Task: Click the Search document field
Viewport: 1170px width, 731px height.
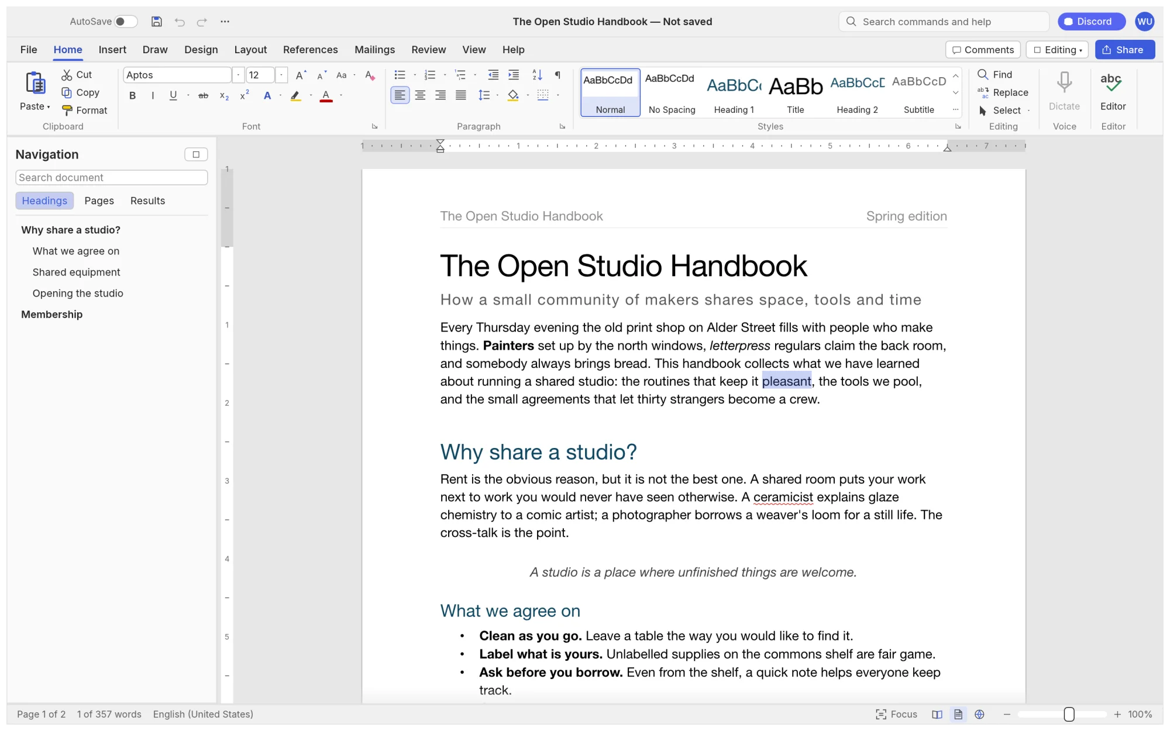Action: click(x=112, y=177)
